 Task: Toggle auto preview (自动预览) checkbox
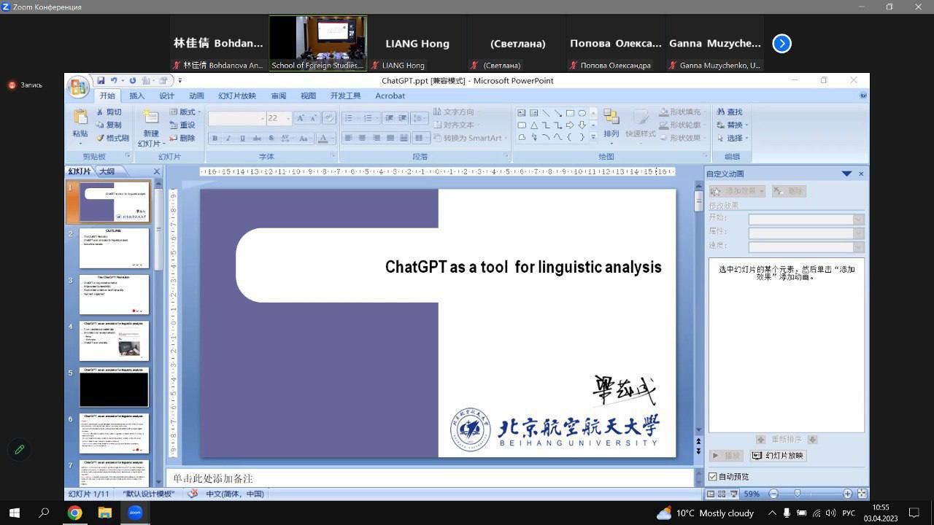click(x=713, y=476)
